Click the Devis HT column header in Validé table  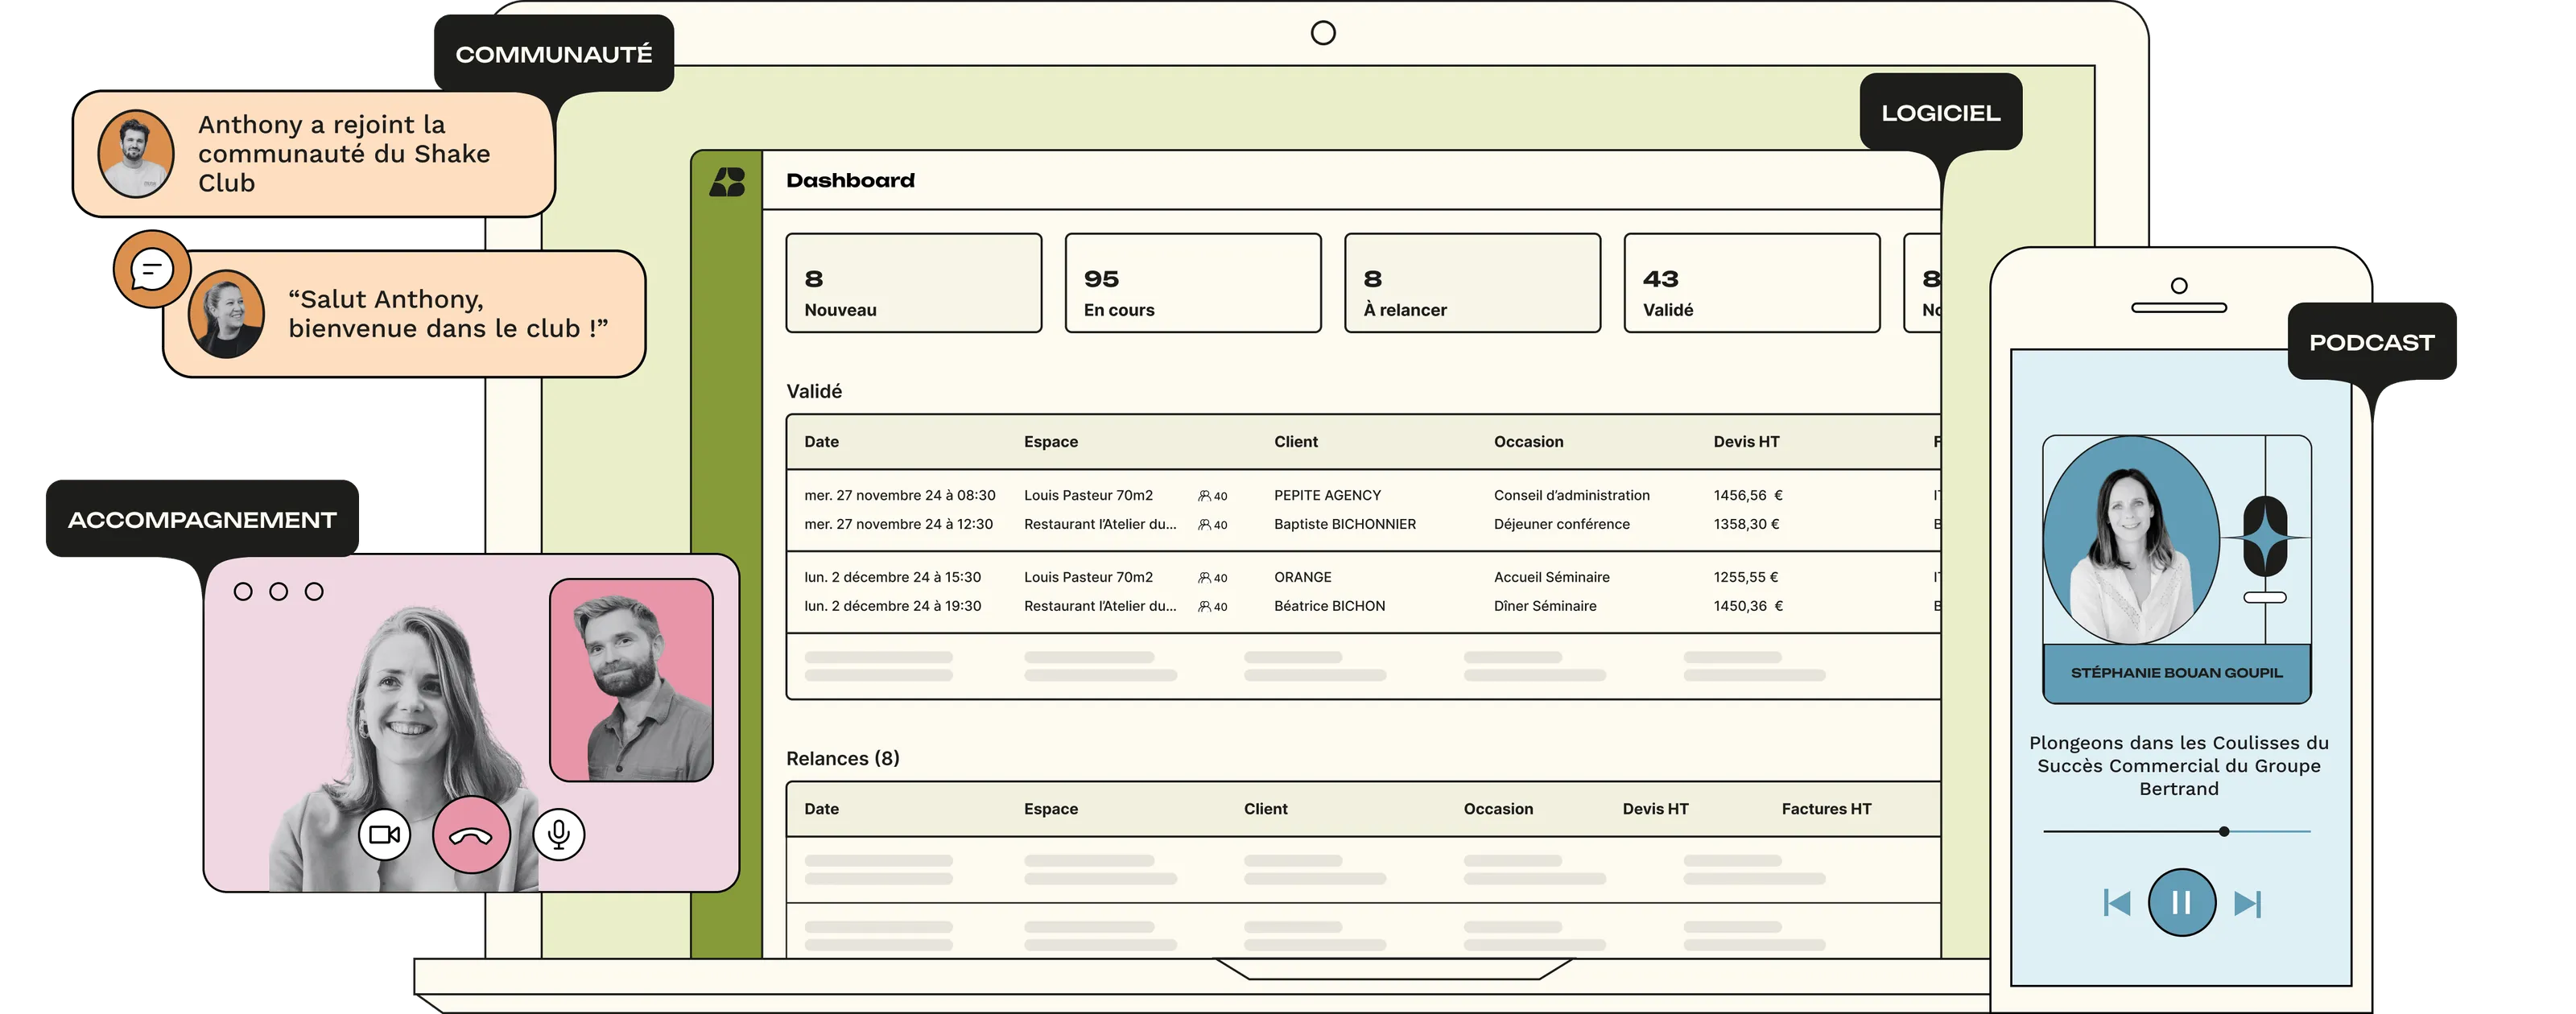coord(1746,442)
